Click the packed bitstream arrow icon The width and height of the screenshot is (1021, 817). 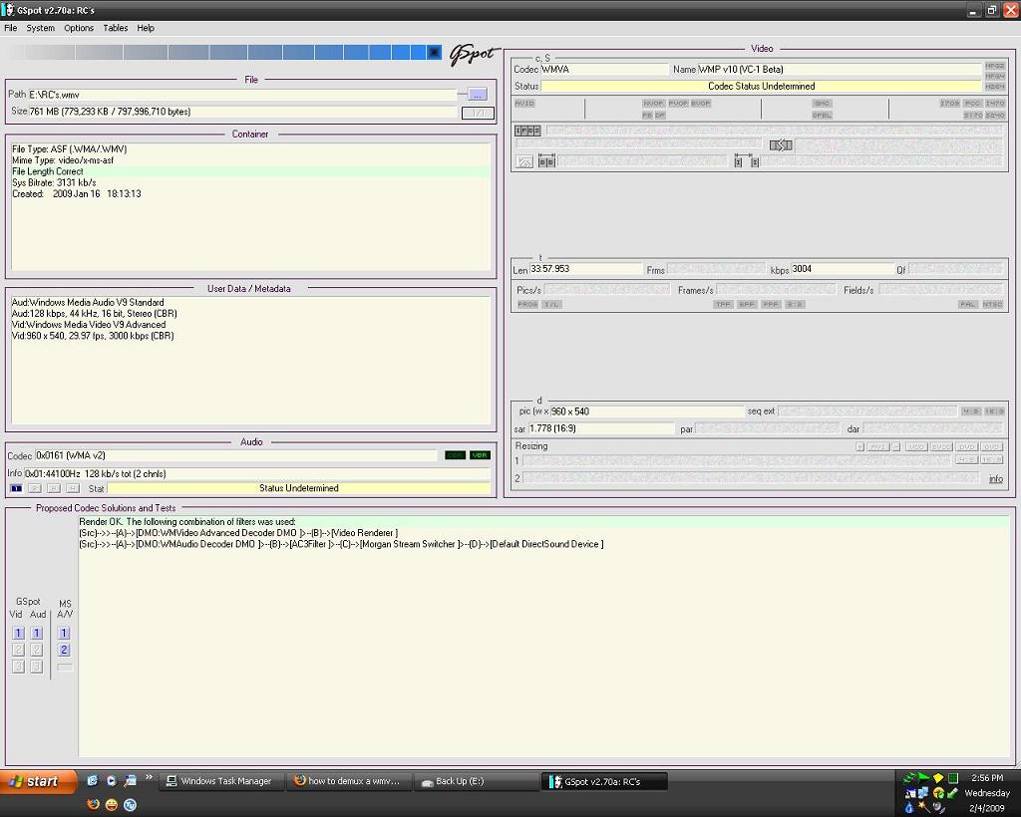point(781,145)
